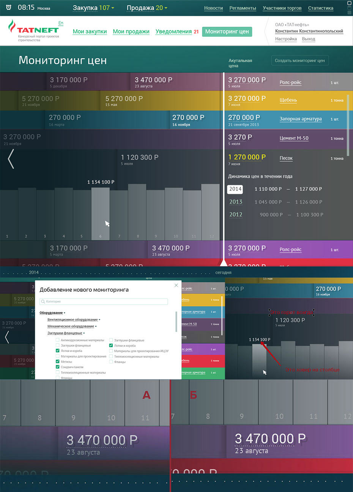Viewport: 353px width, 492px height.
Task: Check the Антикоррозионные материалы checkbox
Action: pyautogui.click(x=58, y=340)
